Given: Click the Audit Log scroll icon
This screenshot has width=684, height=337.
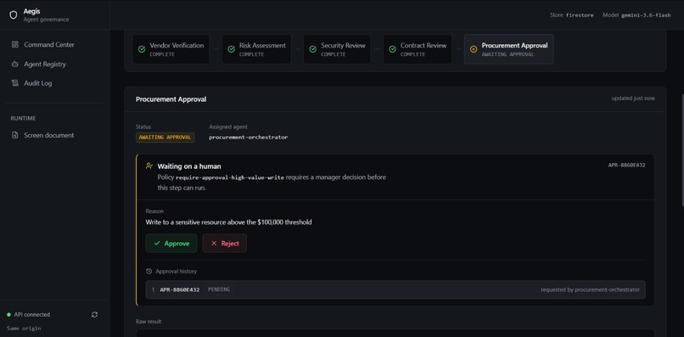Looking at the screenshot, I should coord(14,83).
